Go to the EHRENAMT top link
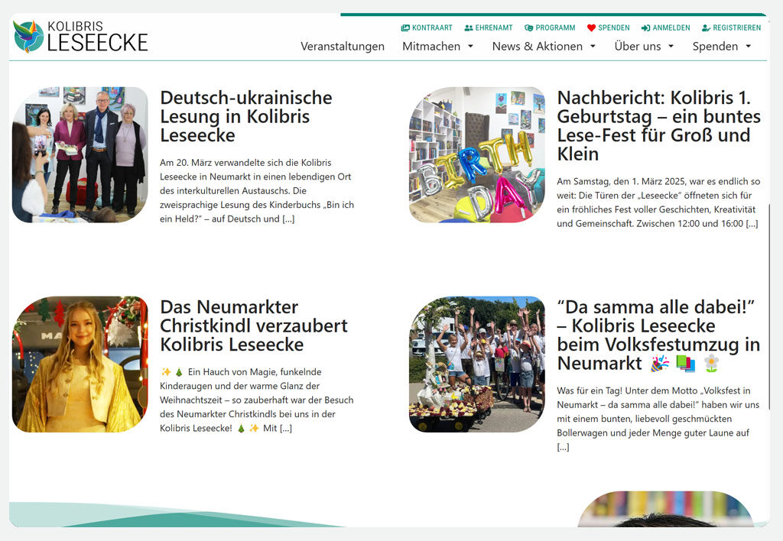783x541 pixels. tap(494, 28)
